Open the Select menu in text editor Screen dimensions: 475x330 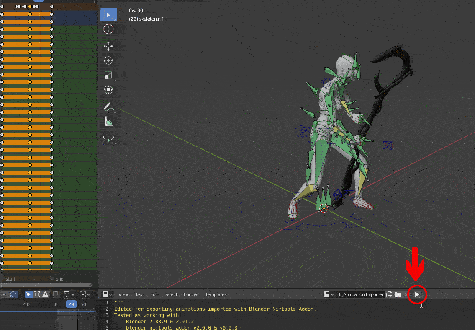click(171, 294)
